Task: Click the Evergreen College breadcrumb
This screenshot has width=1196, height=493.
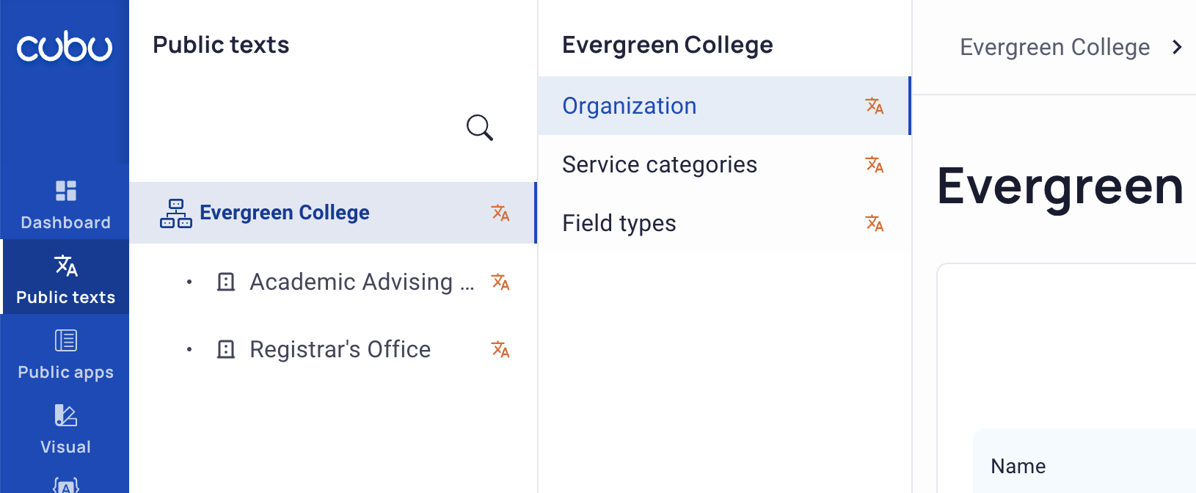Action: click(x=1054, y=47)
